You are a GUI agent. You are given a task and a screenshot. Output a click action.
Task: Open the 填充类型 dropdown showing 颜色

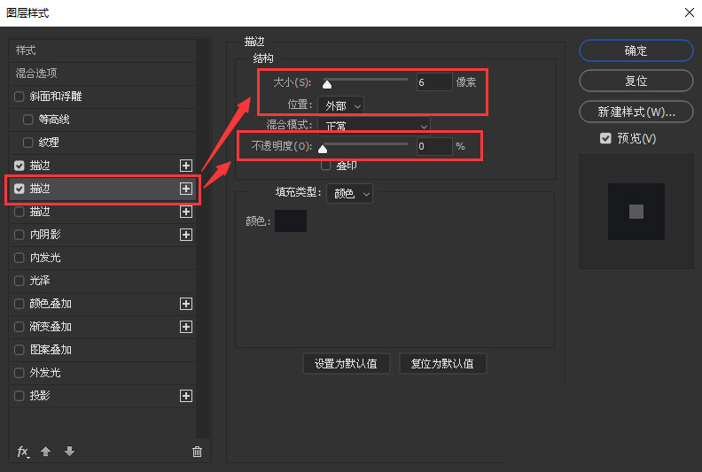[349, 194]
